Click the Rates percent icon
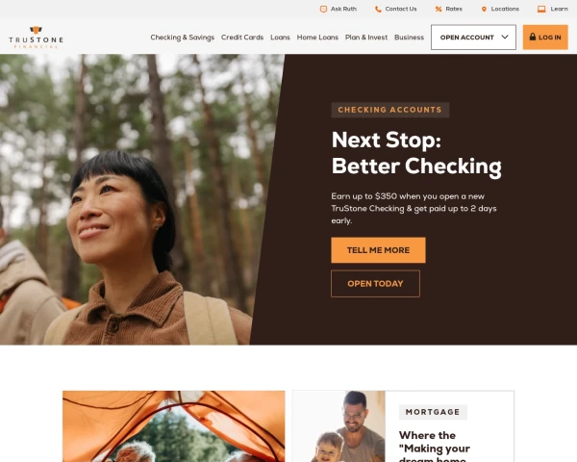Image resolution: width=577 pixels, height=462 pixels. tap(439, 10)
